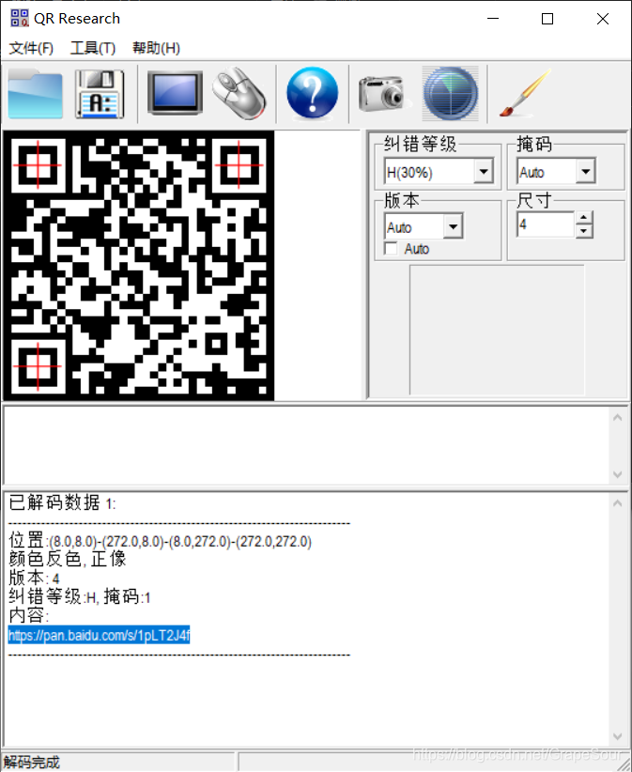Click up arrow of input box scrollbar
The width and height of the screenshot is (632, 772).
[618, 418]
